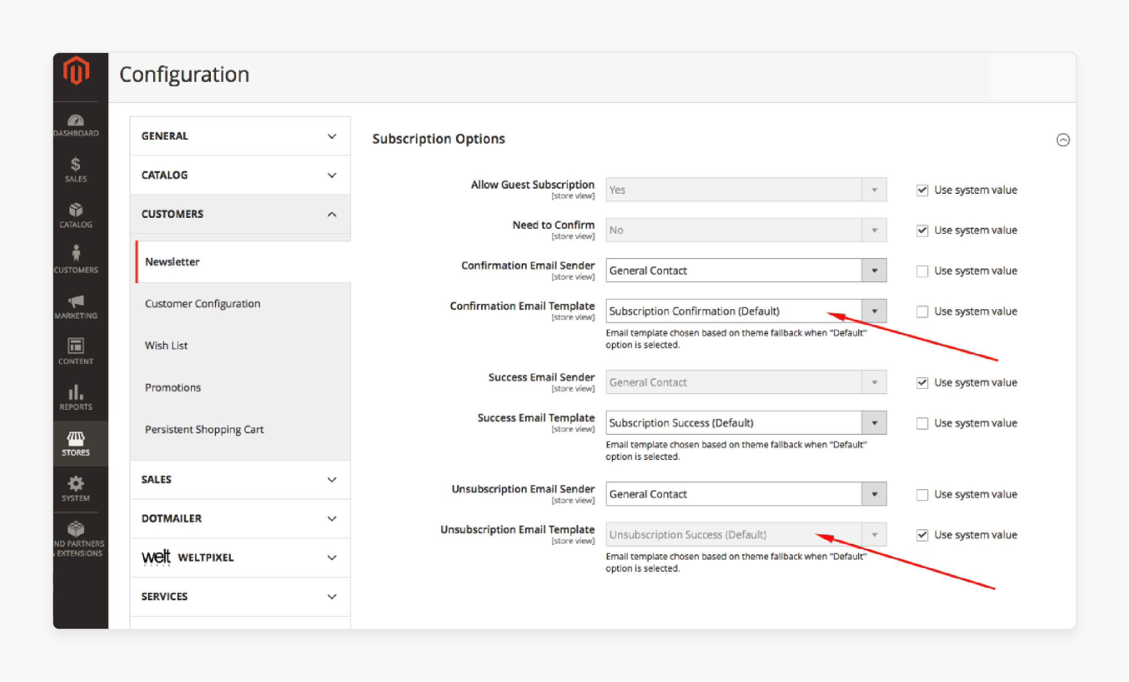Select the Newsletter menu item
The image size is (1129, 682).
click(171, 261)
